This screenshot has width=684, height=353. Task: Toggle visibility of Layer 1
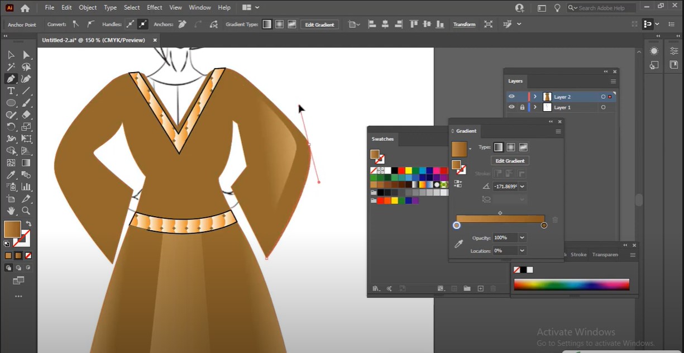click(511, 107)
